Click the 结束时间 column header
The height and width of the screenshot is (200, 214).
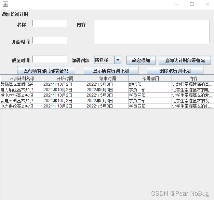click(107, 78)
